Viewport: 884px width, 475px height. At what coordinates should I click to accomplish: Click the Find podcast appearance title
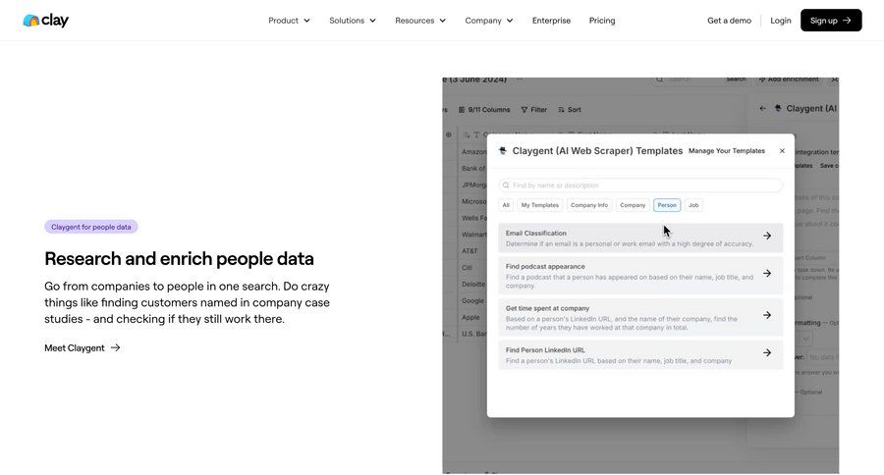(x=545, y=267)
